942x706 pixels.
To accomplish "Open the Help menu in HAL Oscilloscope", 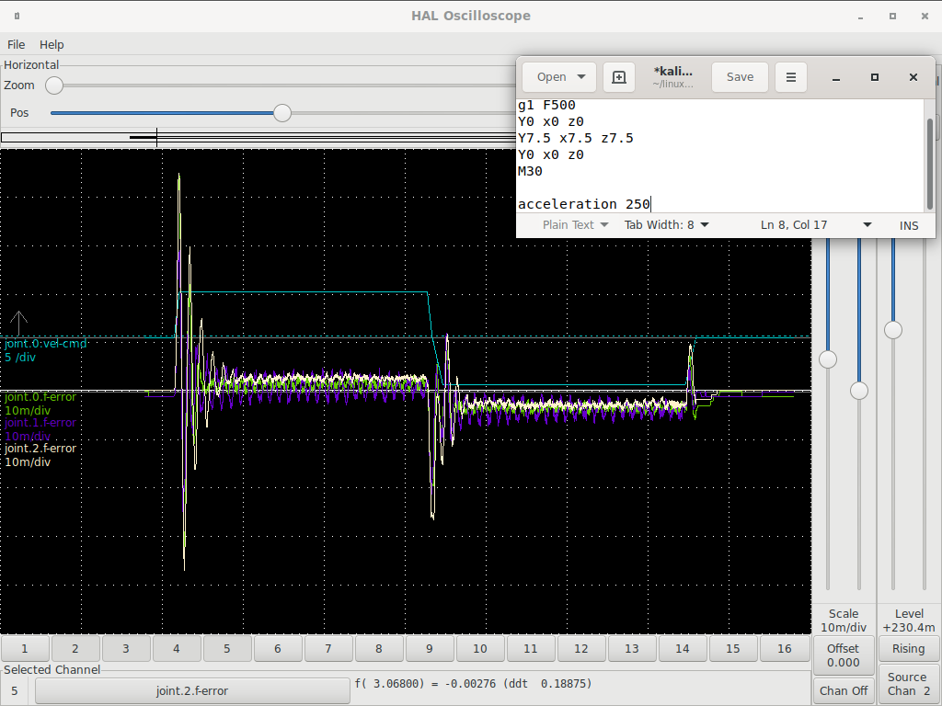I will pyautogui.click(x=52, y=44).
